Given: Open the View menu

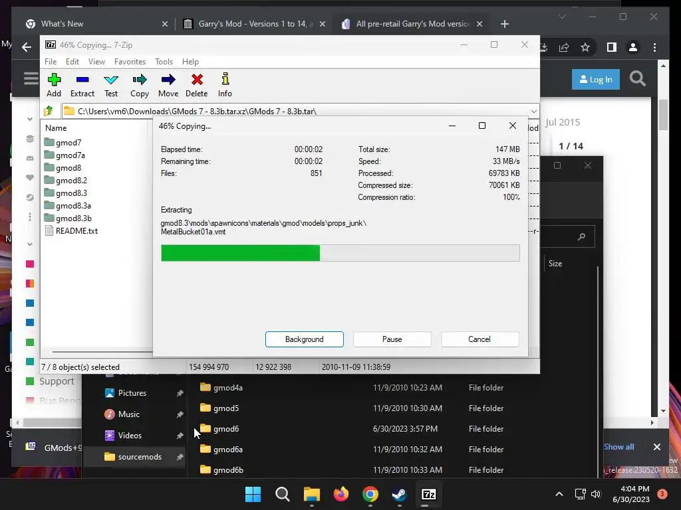Looking at the screenshot, I should 96,62.
